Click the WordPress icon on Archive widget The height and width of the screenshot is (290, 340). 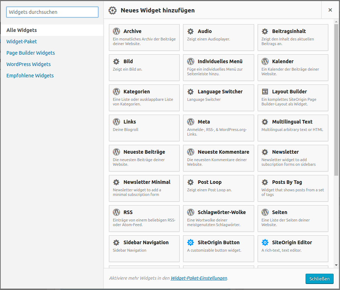tap(116, 31)
